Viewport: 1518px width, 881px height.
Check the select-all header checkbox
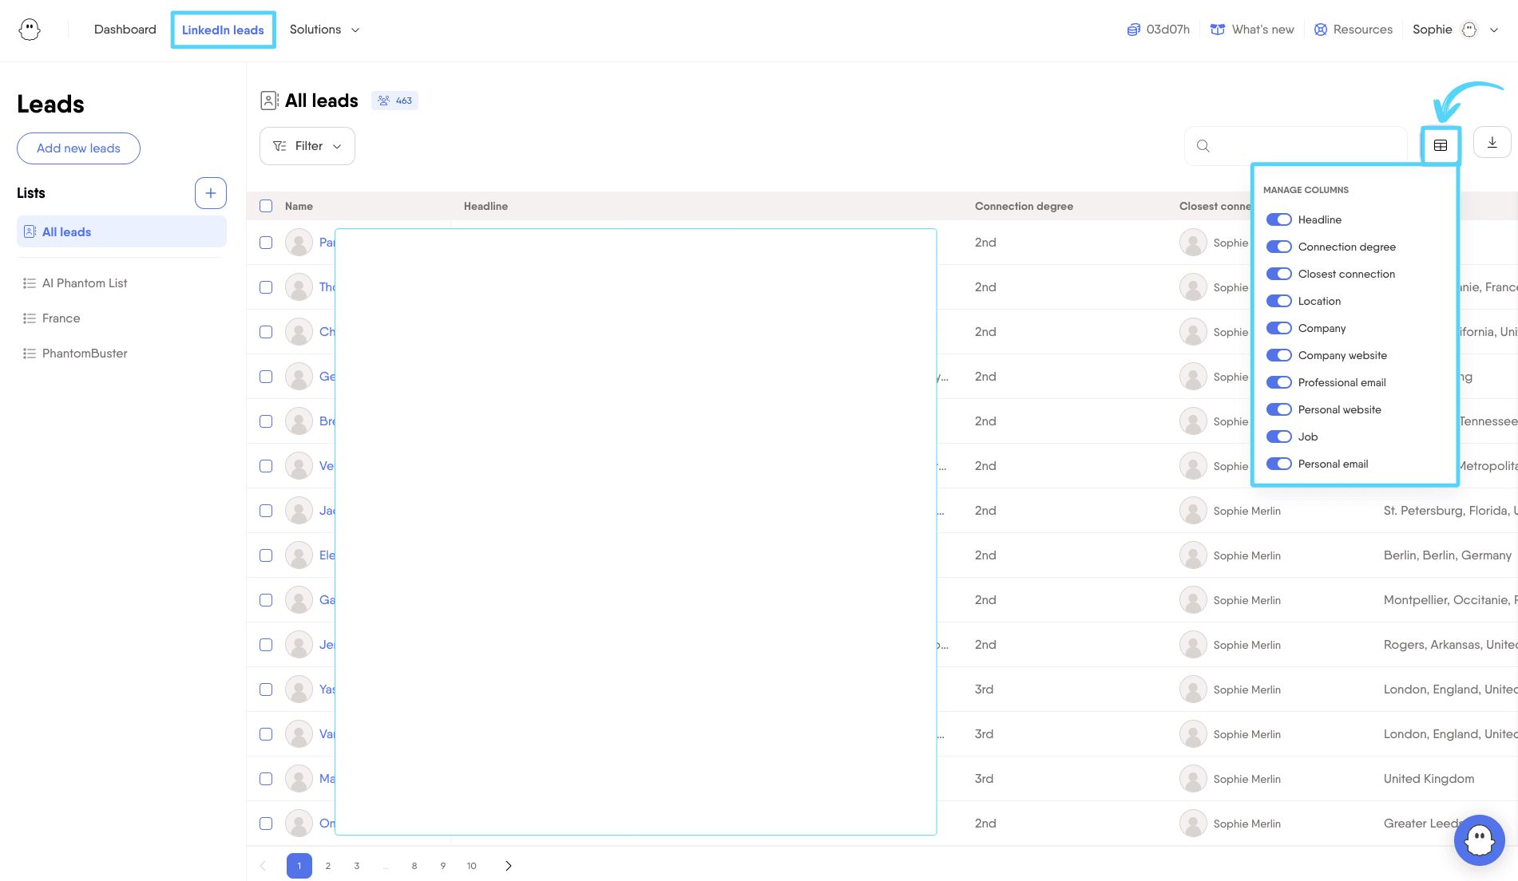[x=266, y=206]
